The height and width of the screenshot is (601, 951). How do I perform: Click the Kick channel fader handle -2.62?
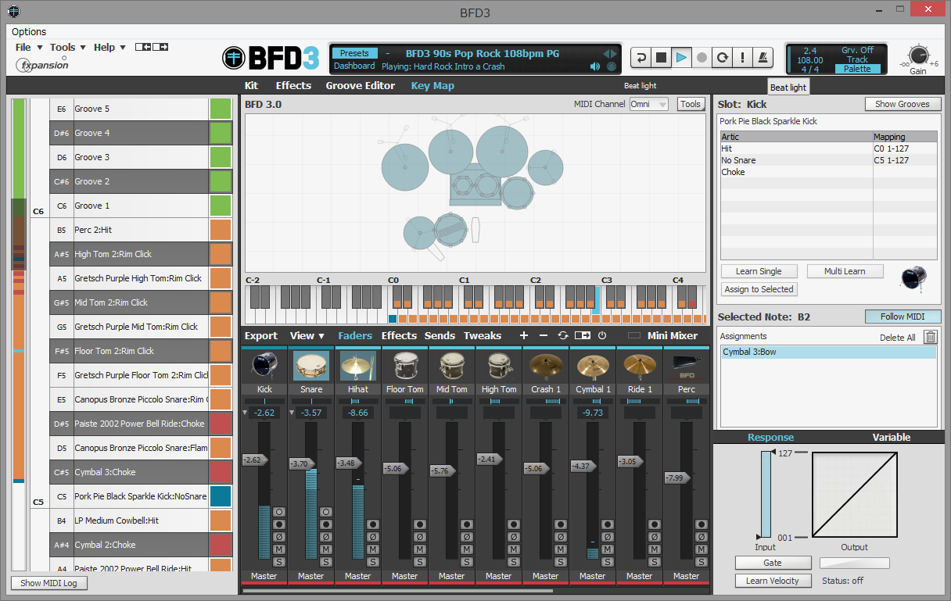[x=255, y=460]
